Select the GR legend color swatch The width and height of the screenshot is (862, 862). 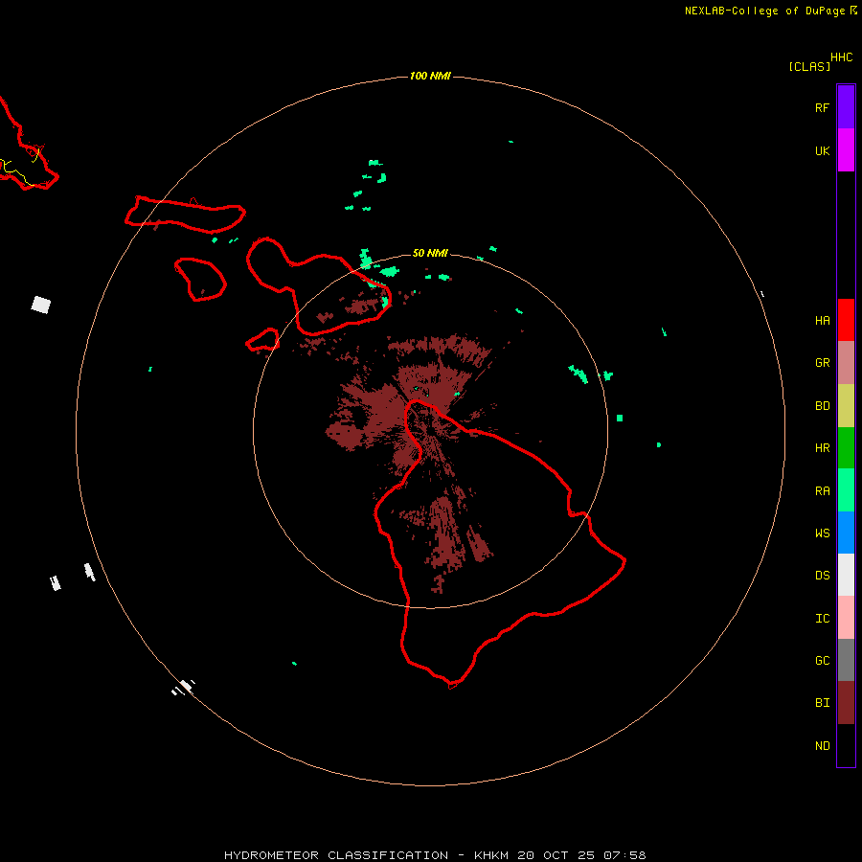tap(846, 363)
